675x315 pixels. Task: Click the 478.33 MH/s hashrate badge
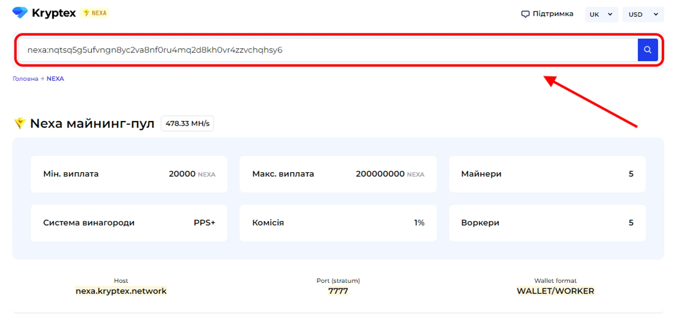[187, 123]
